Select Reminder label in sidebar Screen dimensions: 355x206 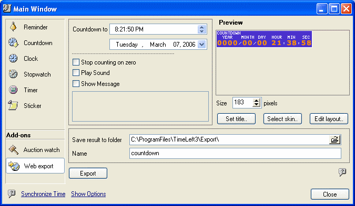pos(36,27)
